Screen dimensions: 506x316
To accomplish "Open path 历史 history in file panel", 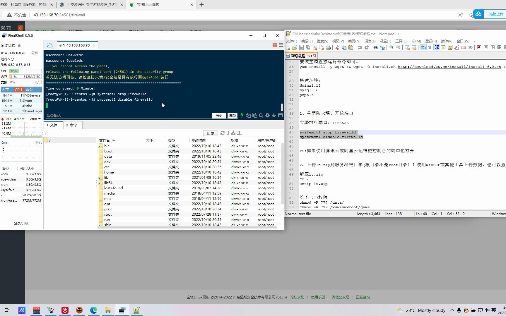I will (x=211, y=133).
